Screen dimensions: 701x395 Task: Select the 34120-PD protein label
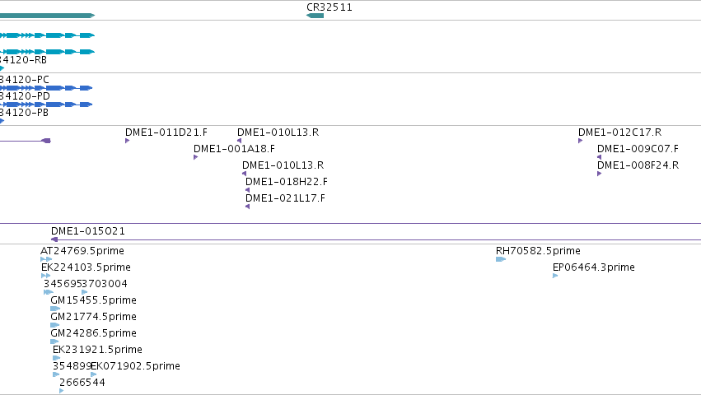pyautogui.click(x=25, y=96)
